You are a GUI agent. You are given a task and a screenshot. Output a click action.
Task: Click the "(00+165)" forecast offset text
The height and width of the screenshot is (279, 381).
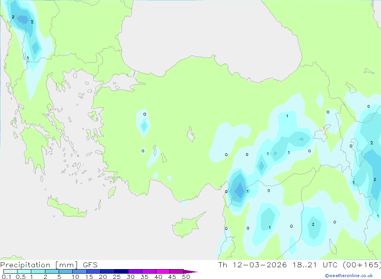click(x=362, y=265)
